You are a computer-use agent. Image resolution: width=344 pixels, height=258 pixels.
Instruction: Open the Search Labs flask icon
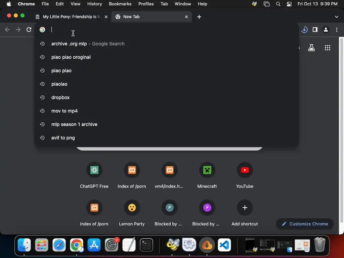click(x=311, y=48)
